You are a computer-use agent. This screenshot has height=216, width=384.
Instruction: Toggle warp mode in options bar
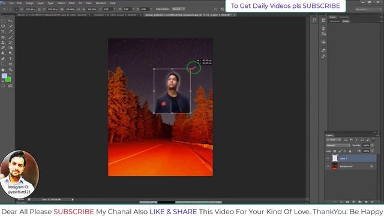coord(215,9)
